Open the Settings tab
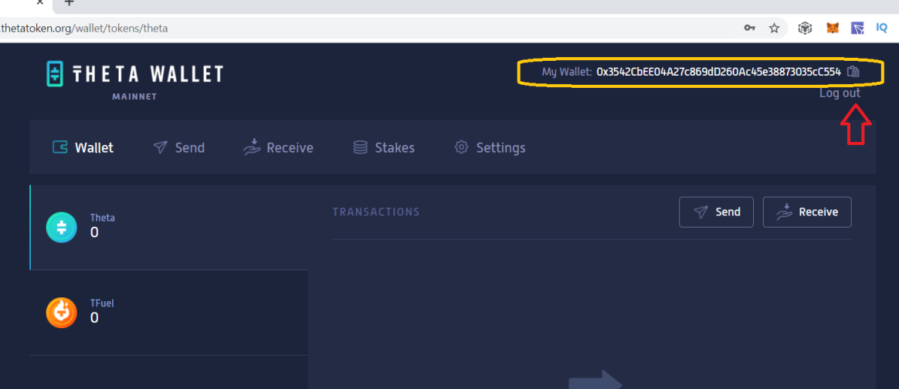This screenshot has height=389, width=899. point(490,148)
